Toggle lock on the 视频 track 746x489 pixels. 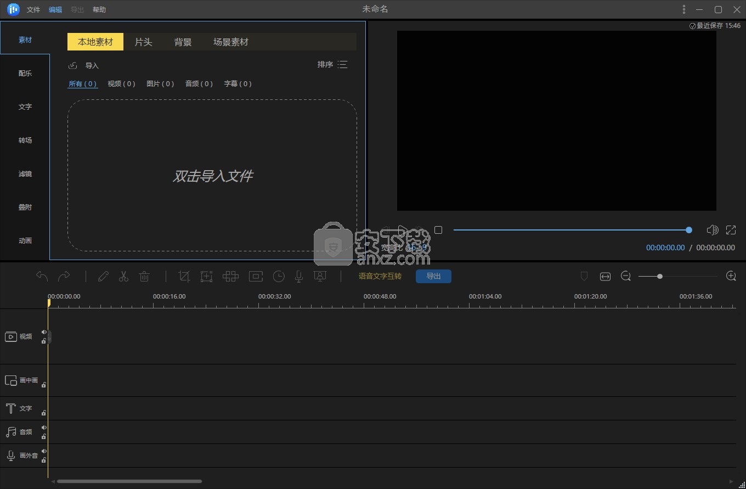pos(44,341)
